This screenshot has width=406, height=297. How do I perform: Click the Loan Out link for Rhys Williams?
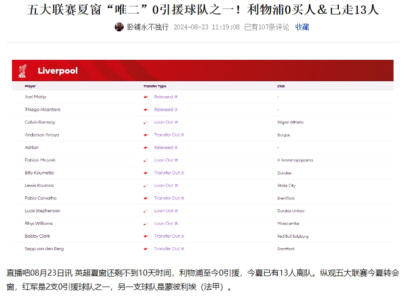tap(164, 224)
